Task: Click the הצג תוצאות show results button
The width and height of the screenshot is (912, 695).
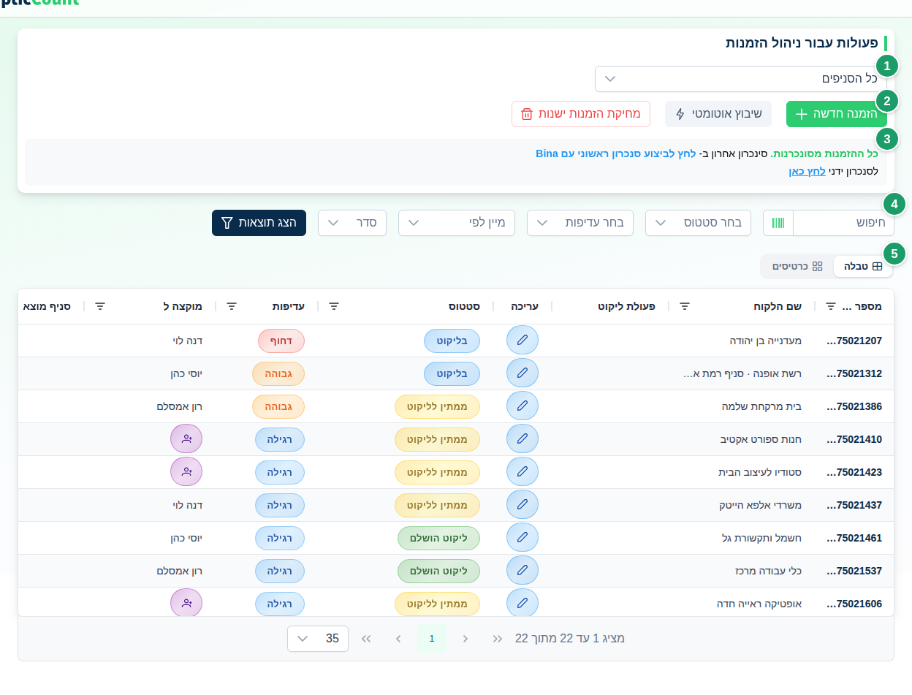Action: (x=259, y=223)
